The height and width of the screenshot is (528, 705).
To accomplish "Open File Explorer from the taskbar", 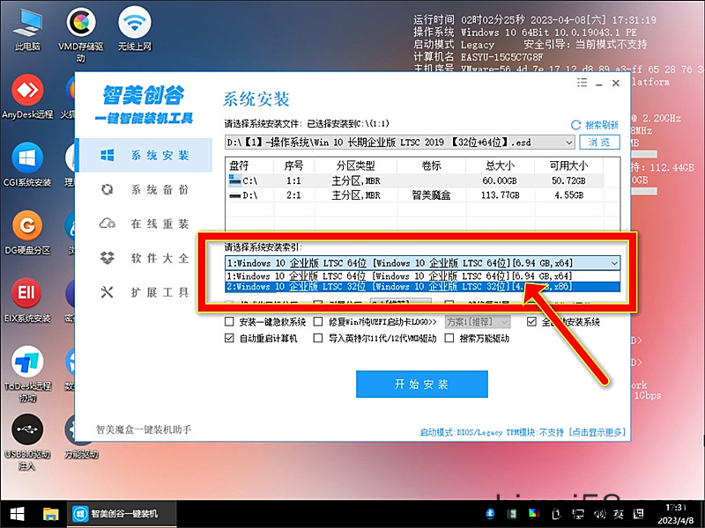I will (x=51, y=514).
